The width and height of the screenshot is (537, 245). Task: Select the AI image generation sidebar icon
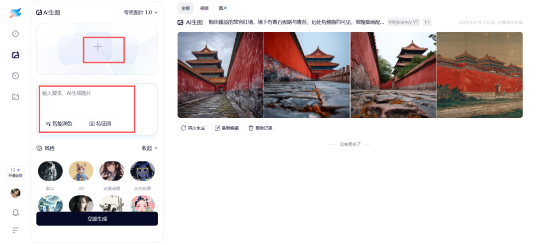15,55
